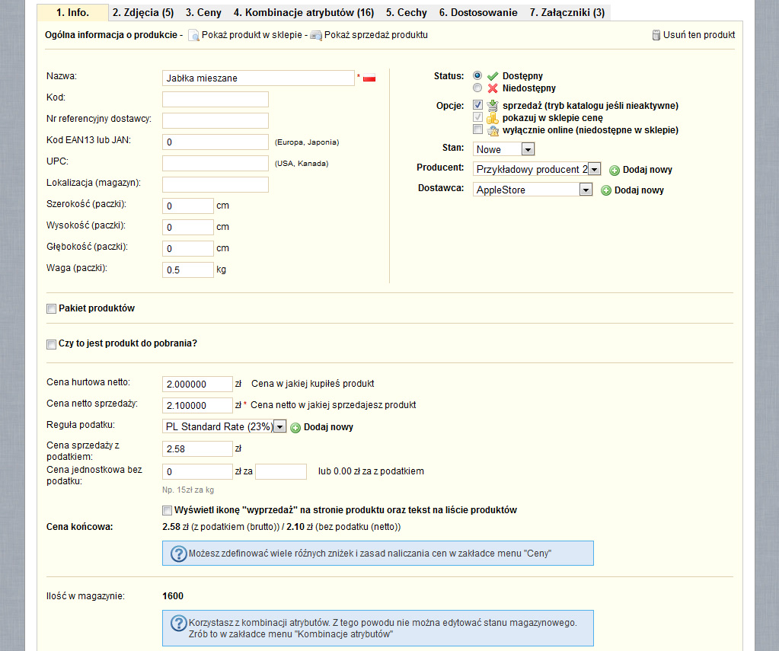779x651 pixels.
Task: Toggle the sprzedaż option checkbox
Action: point(477,105)
